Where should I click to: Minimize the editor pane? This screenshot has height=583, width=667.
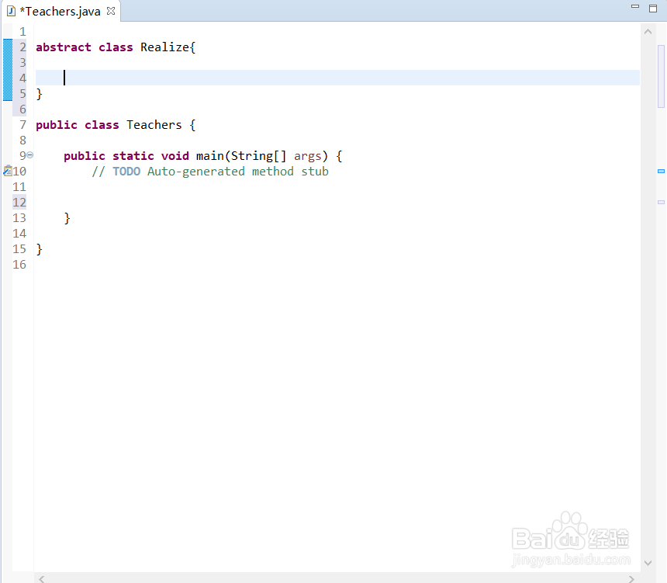tap(635, 7)
